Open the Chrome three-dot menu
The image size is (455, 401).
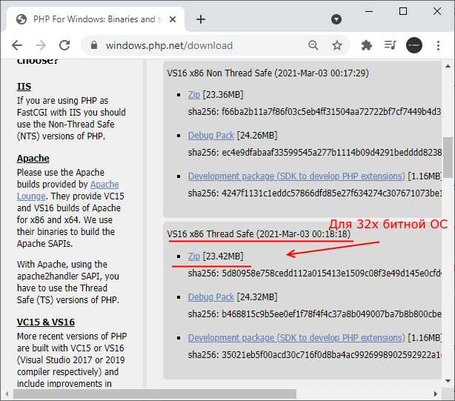438,45
